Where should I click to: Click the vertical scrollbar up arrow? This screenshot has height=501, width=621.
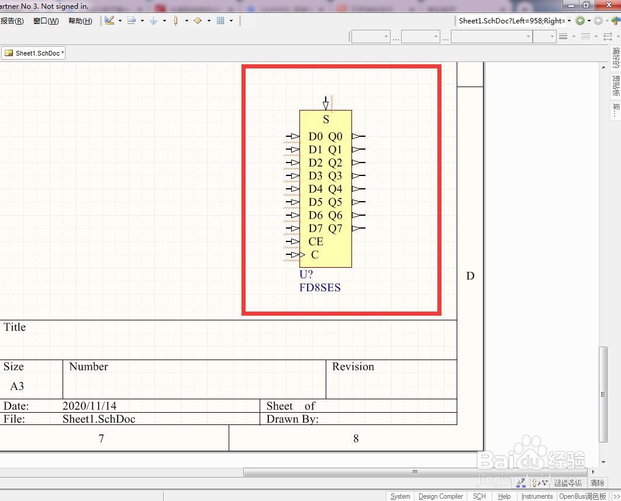pyautogui.click(x=603, y=67)
